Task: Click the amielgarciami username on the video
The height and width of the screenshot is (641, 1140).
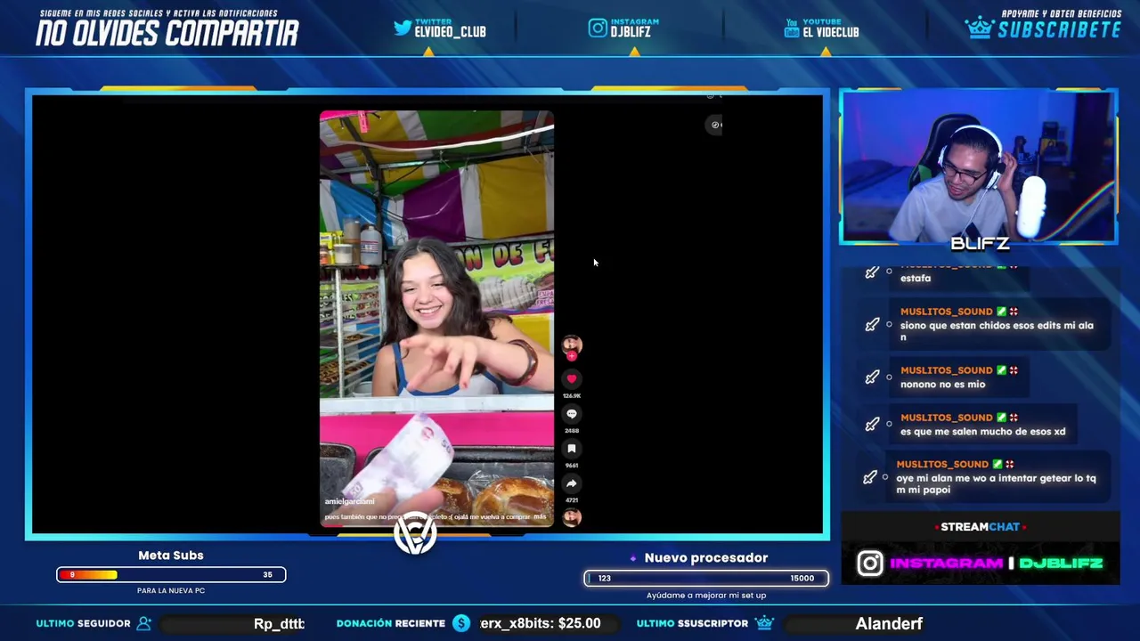Action: coord(349,502)
